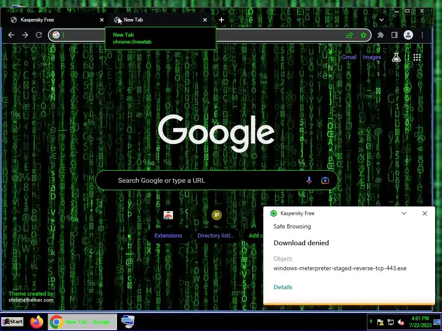Viewport: 442px width, 331px height.
Task: Click the Google icon in the address bar
Action: click(56, 35)
